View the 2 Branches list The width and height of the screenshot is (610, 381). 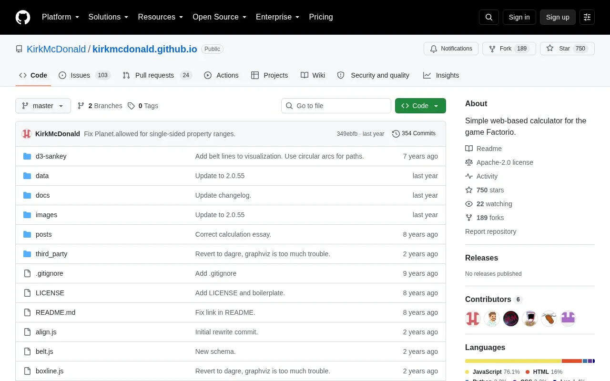pos(100,106)
